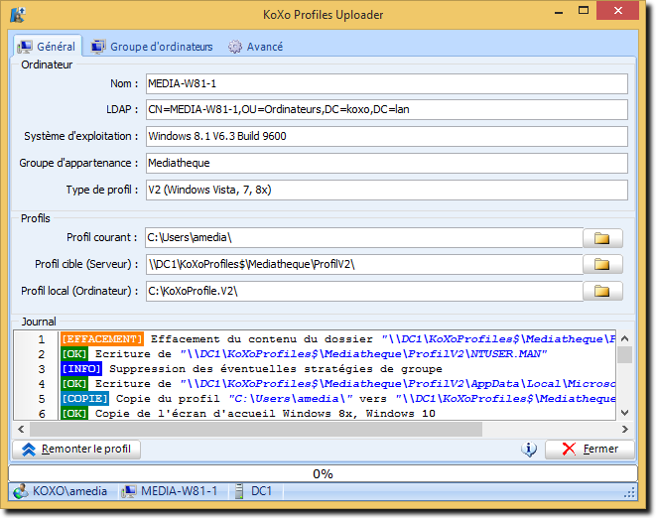Viewport: 656px width, 518px height.
Task: Open folder browser for Profil courant
Action: coord(602,238)
